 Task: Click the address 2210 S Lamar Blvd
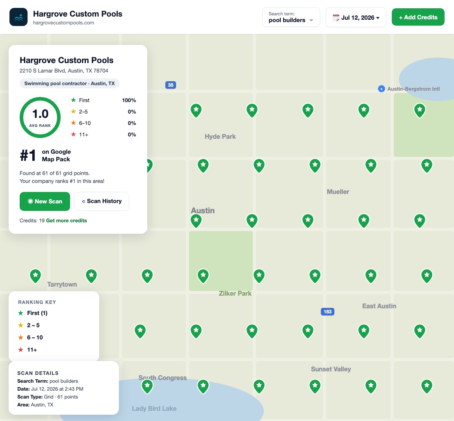(x=64, y=71)
